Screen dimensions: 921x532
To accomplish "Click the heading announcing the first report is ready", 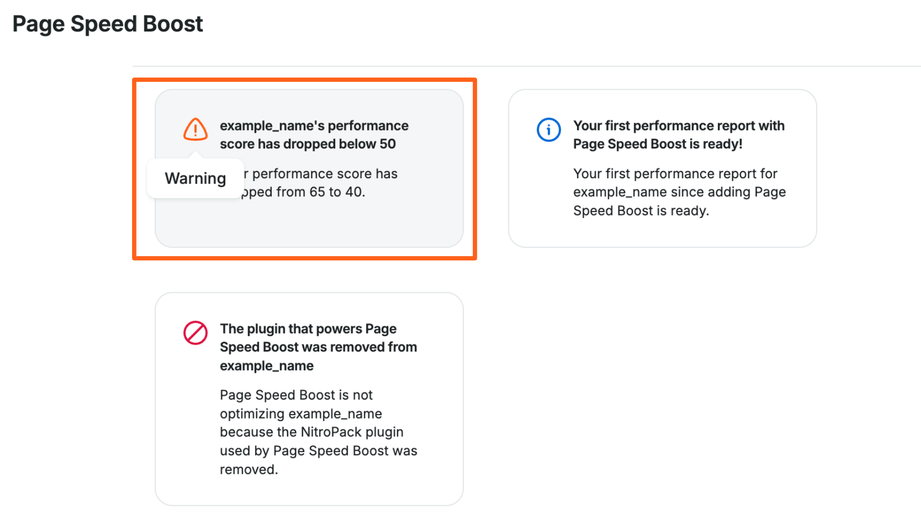I will click(x=678, y=134).
